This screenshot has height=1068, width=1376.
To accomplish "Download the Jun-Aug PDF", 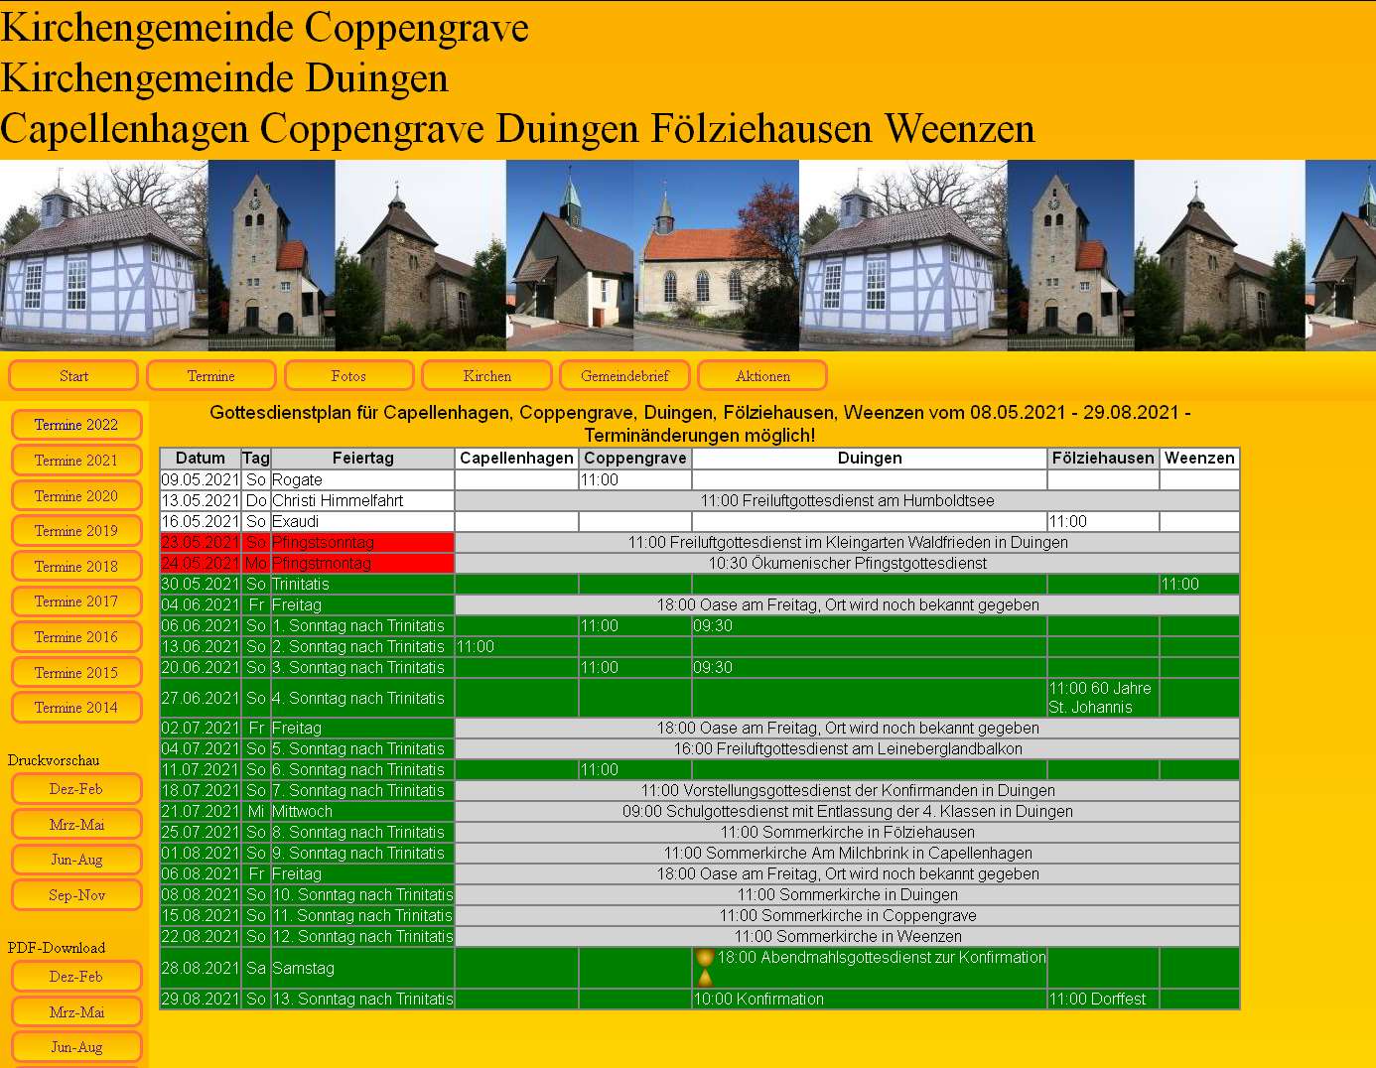I will tap(76, 1046).
